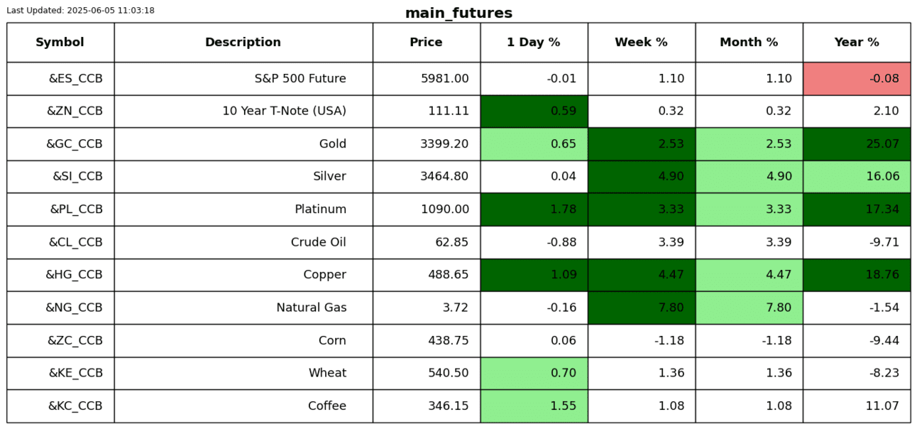Click the Natural Gas Week % 7.80 cell

pyautogui.click(x=641, y=308)
